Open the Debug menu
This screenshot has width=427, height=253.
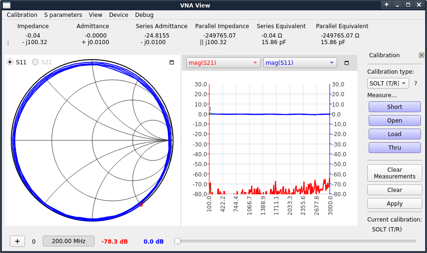point(144,15)
